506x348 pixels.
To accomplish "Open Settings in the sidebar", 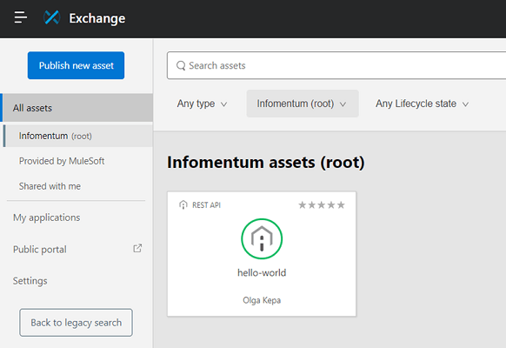I will 30,281.
